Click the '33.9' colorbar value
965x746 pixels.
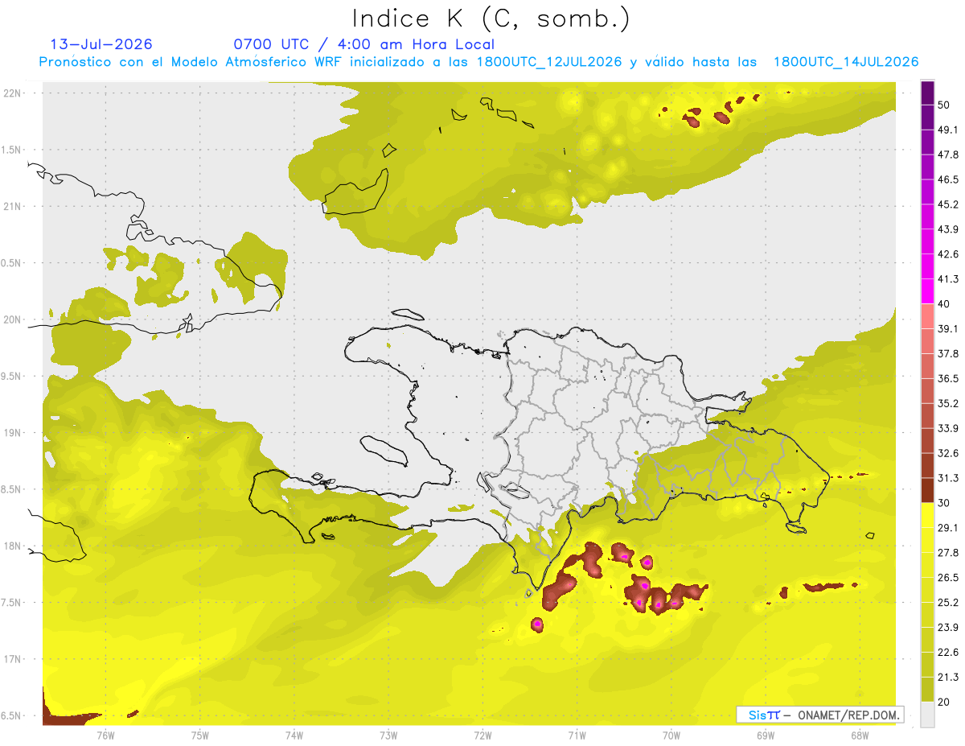(x=948, y=428)
